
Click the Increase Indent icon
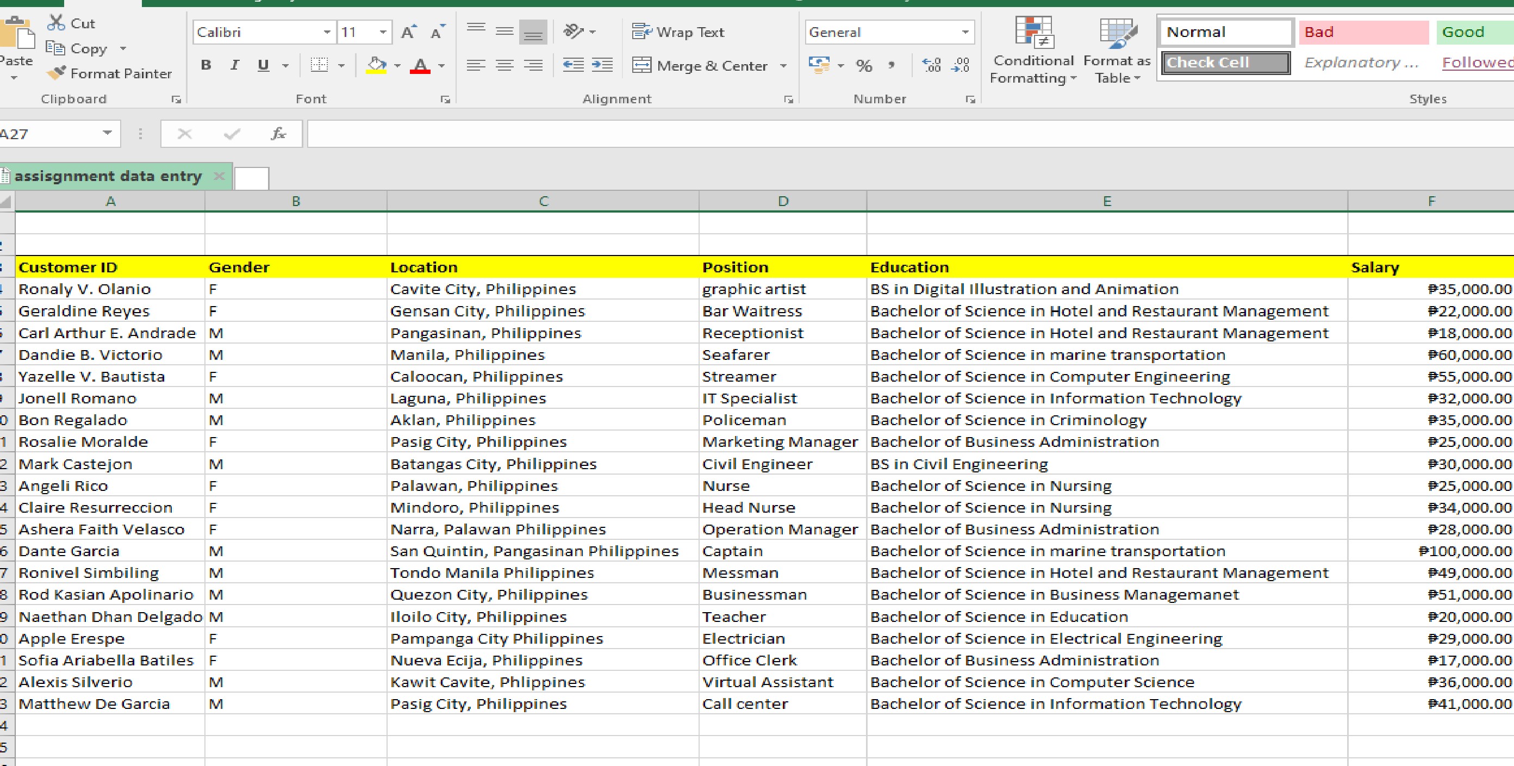602,65
